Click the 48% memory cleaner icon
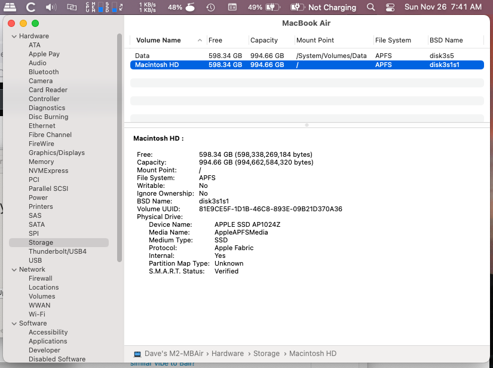The height and width of the screenshot is (368, 493). pyautogui.click(x=181, y=7)
